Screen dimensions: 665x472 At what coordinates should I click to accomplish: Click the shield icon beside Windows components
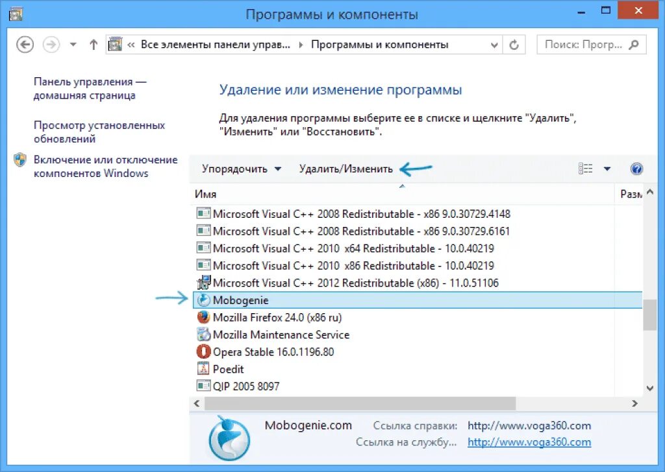pyautogui.click(x=20, y=159)
